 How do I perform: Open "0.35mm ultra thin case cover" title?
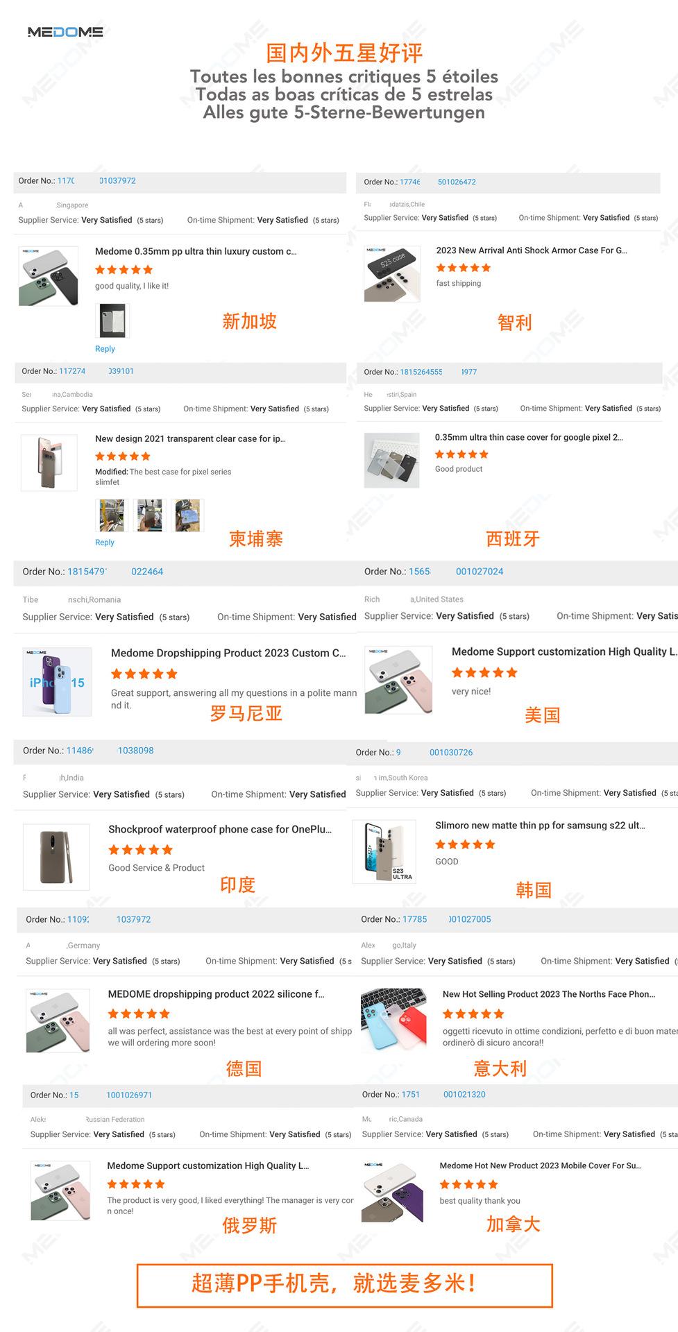click(529, 438)
